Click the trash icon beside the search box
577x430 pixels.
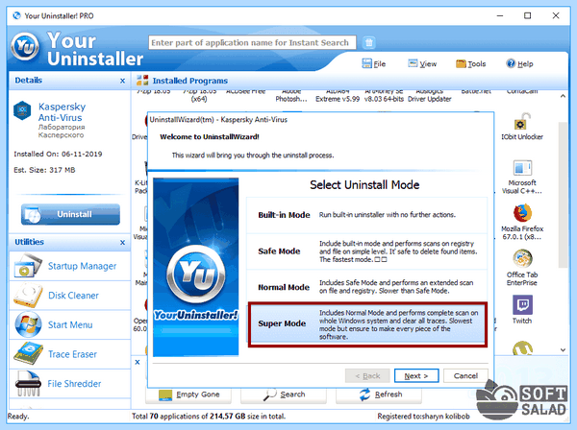coord(369,42)
